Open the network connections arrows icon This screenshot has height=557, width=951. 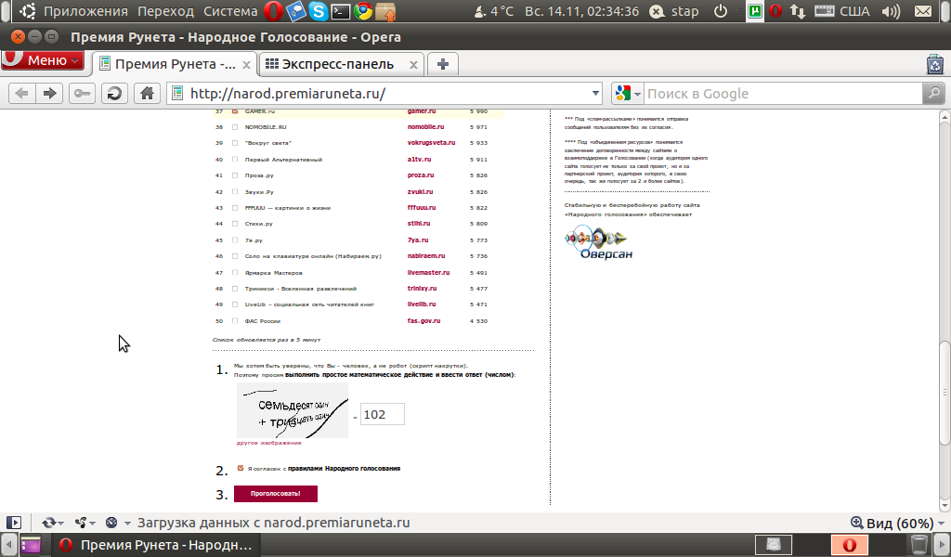[798, 11]
